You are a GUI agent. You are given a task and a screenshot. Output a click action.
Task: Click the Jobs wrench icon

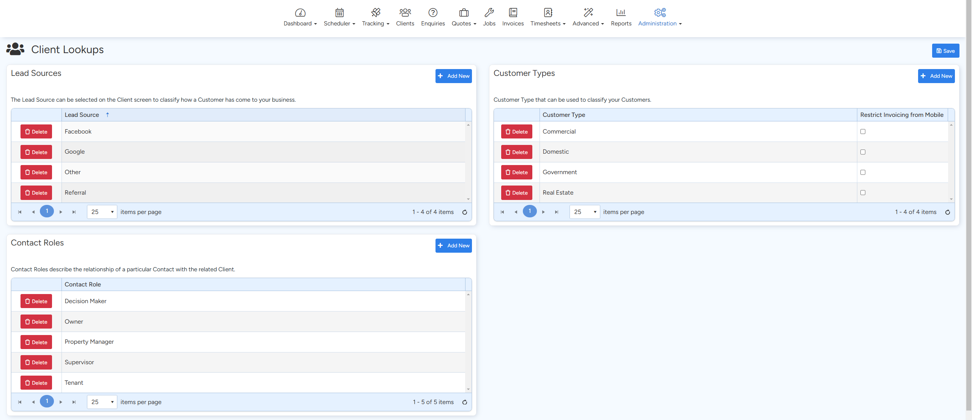(x=489, y=13)
